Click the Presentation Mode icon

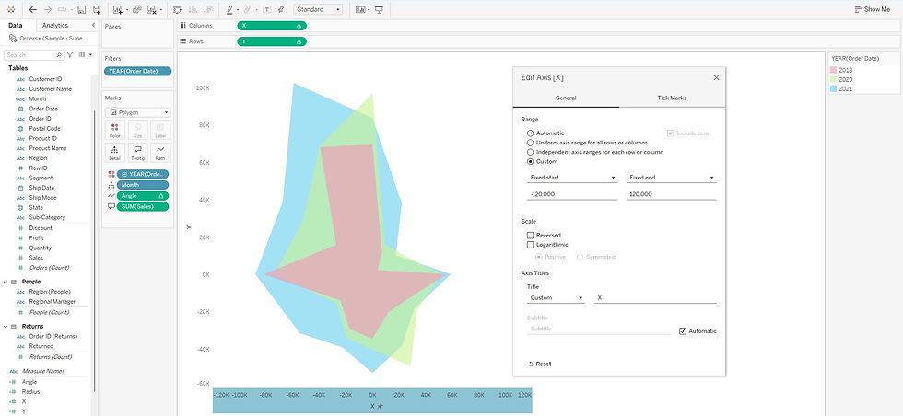coord(379,9)
